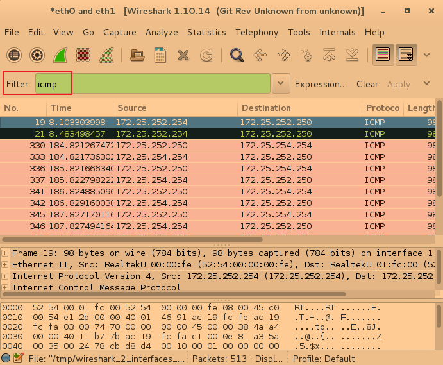This screenshot has height=365, width=443.
Task: Jump to the first packet
Action: [x=329, y=55]
